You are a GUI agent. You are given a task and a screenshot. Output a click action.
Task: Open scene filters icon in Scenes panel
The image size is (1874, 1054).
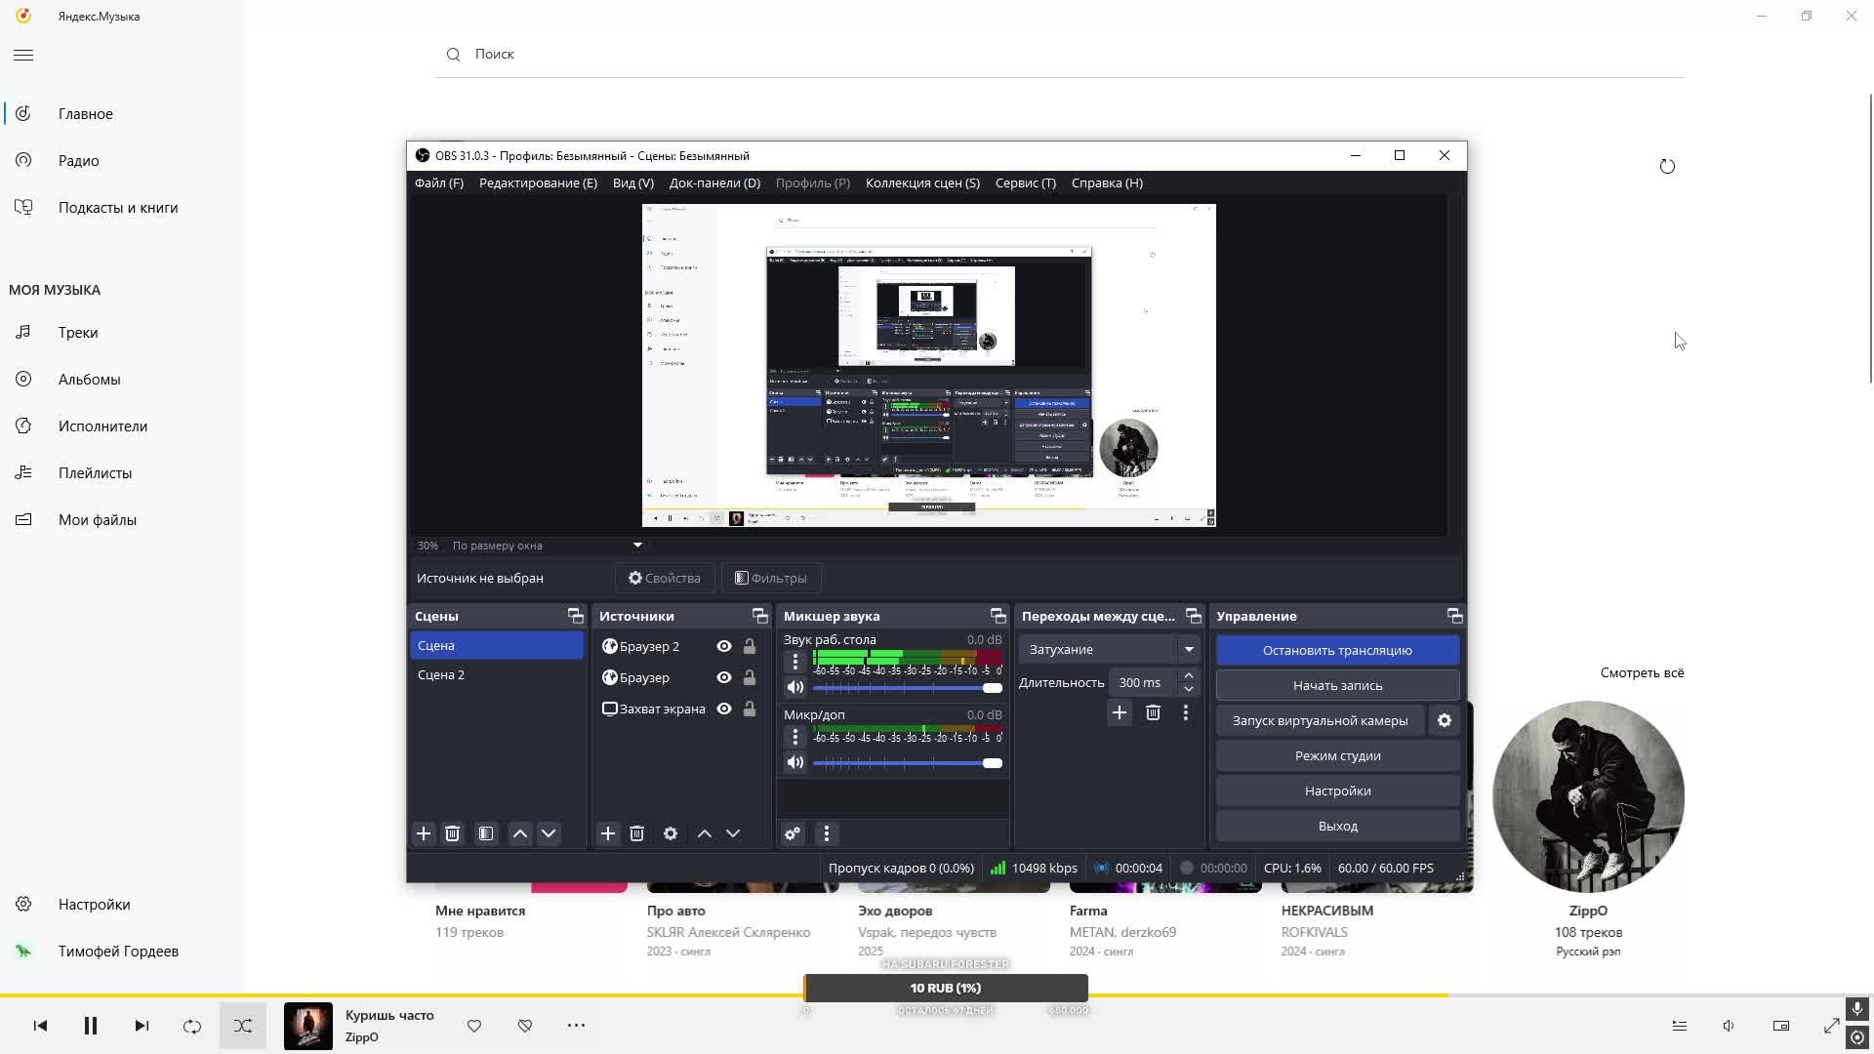[486, 833]
